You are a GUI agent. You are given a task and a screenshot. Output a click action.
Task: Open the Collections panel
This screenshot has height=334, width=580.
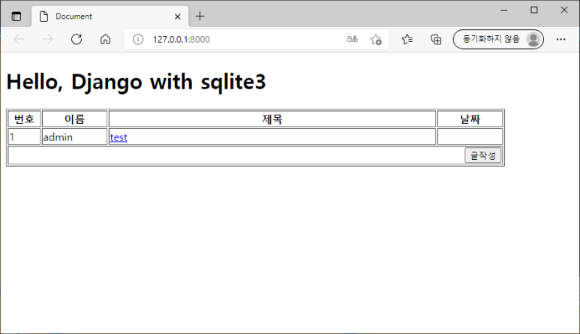(436, 39)
